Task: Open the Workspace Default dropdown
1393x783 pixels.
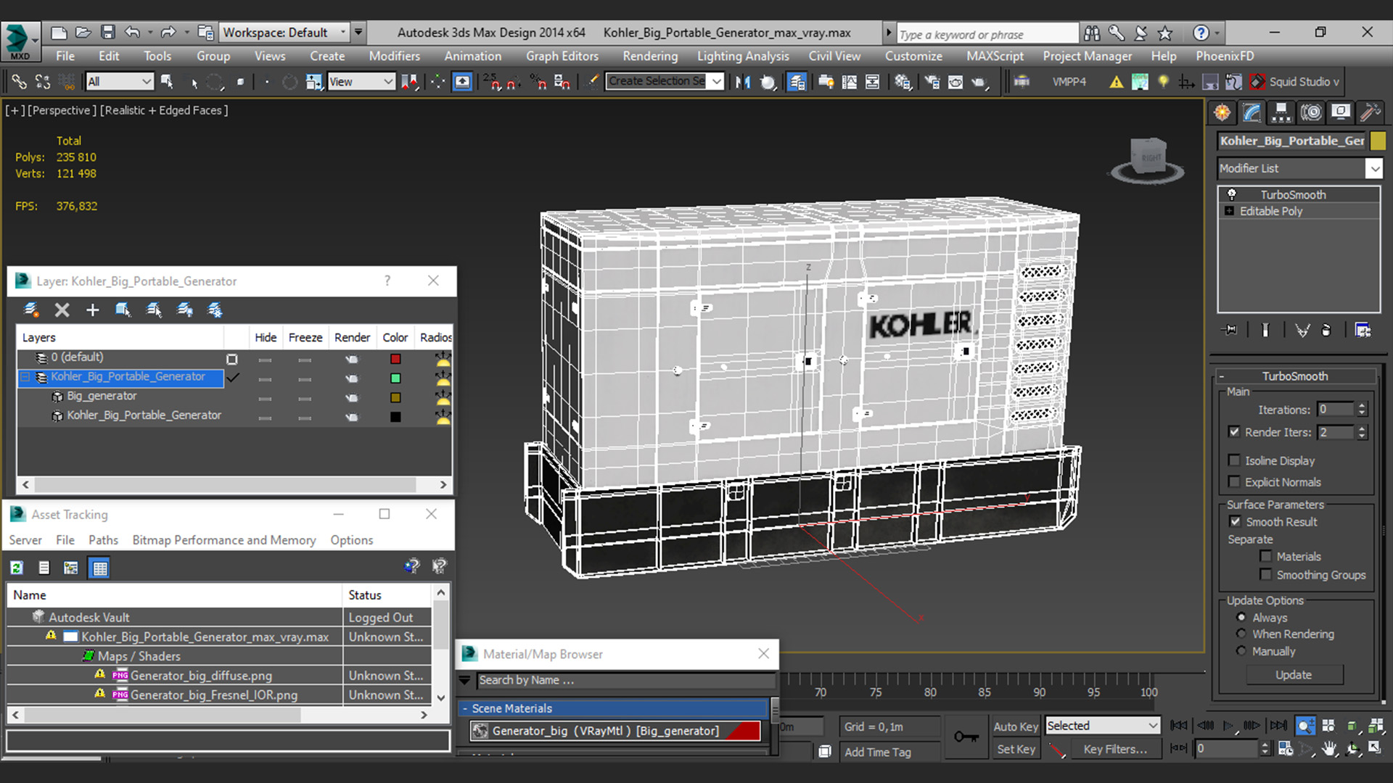Action: point(284,33)
